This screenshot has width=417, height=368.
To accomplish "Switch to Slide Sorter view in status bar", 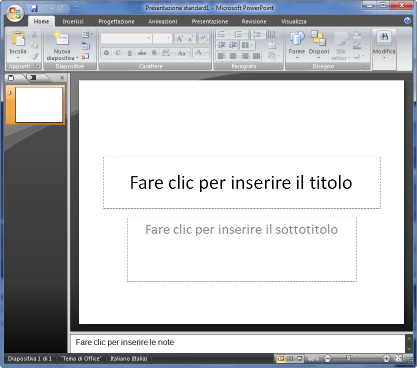I will 290,359.
